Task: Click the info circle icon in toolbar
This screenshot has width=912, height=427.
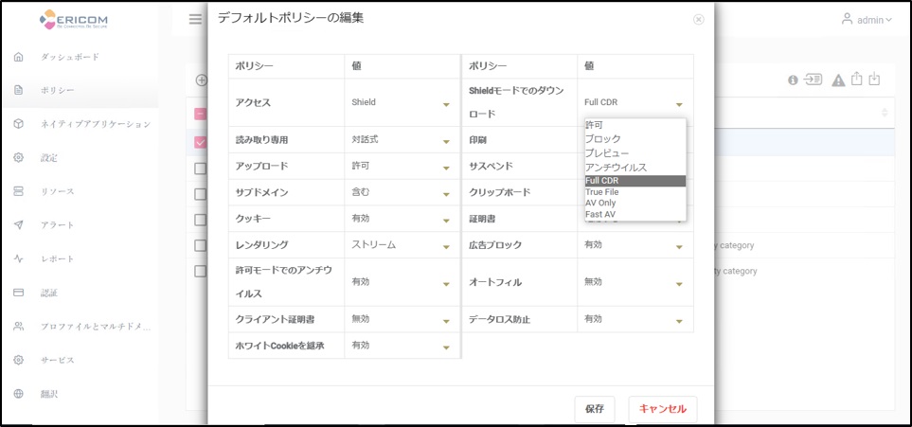Action: click(x=793, y=80)
